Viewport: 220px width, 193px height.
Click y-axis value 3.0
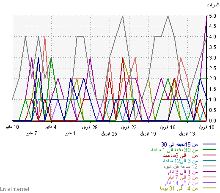212,58
